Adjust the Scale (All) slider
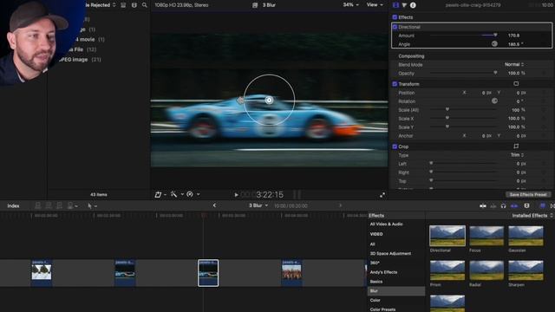This screenshot has width=555, height=312. (x=447, y=110)
